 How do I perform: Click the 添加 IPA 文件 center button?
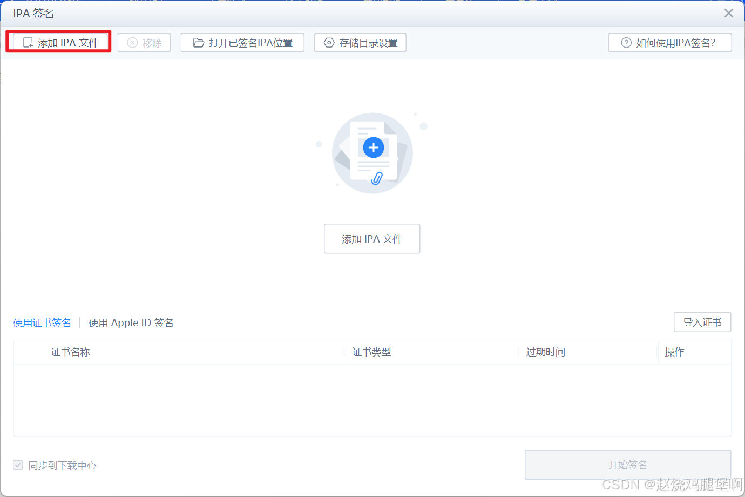click(x=372, y=238)
